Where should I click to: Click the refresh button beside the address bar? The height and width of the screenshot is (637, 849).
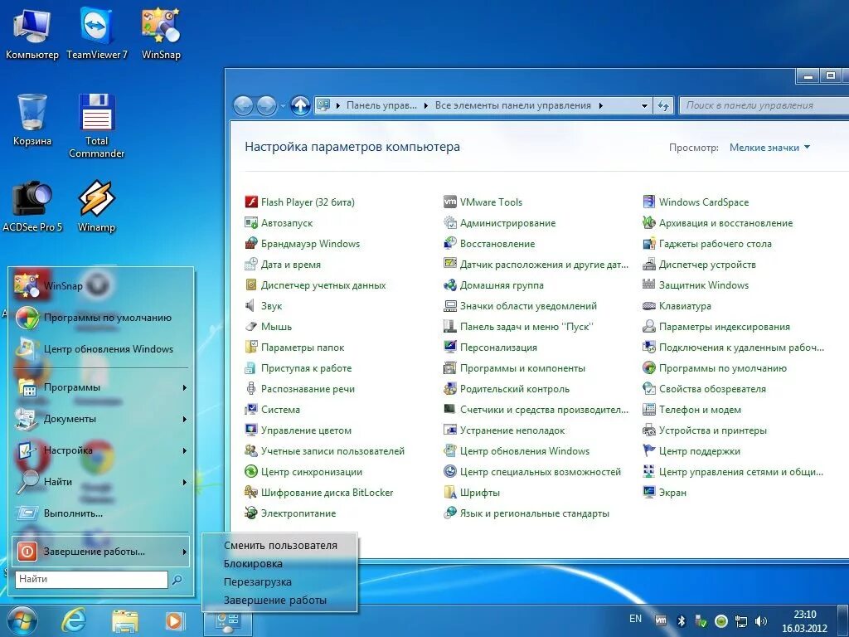click(663, 105)
